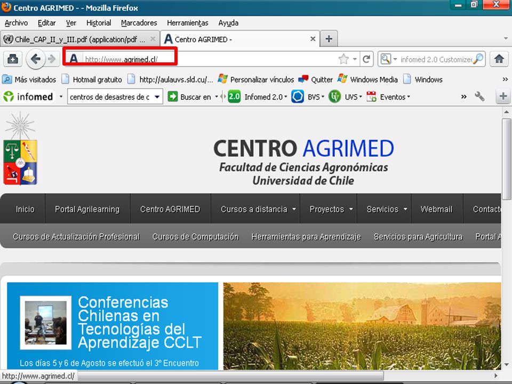The height and width of the screenshot is (384, 512).
Task: Open the Herramientas menu
Action: point(187,23)
